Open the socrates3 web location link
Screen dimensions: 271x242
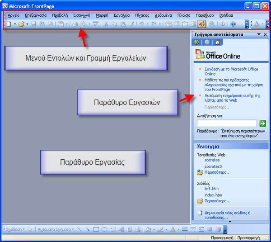(x=213, y=166)
